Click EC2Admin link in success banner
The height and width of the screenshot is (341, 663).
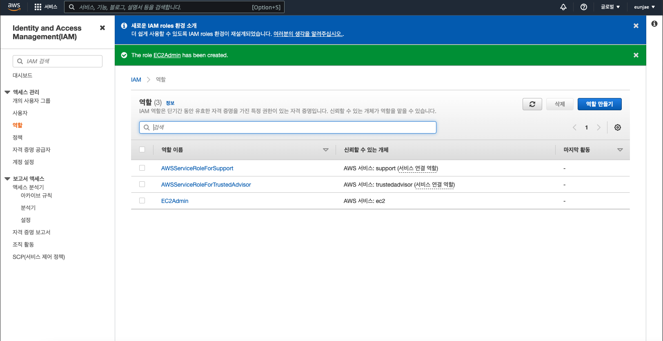[167, 55]
